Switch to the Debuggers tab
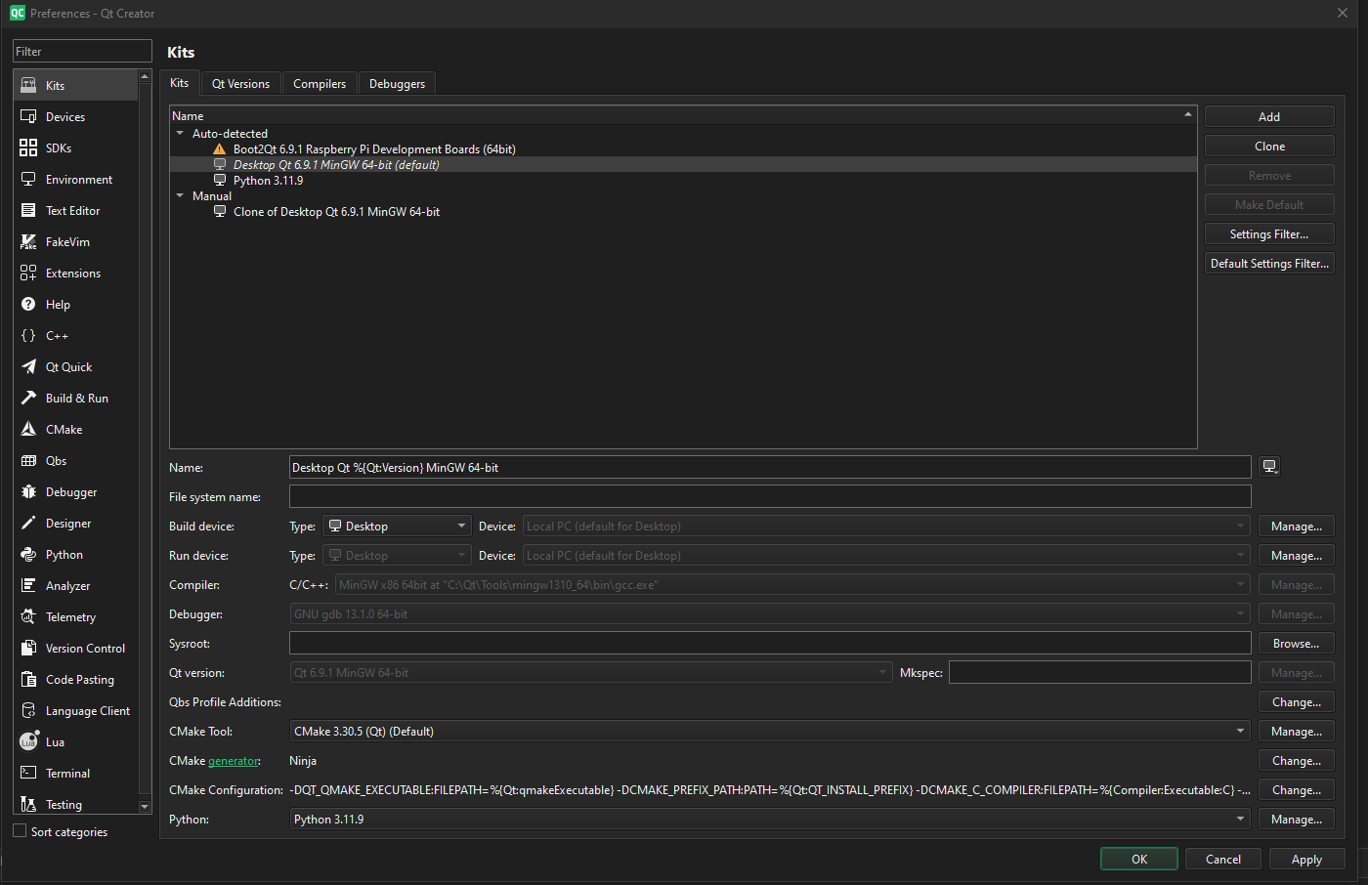The image size is (1368, 885). tap(397, 84)
